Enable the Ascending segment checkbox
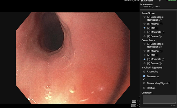Image resolution: width=177 pixels, height=108 pixels. [144, 71]
